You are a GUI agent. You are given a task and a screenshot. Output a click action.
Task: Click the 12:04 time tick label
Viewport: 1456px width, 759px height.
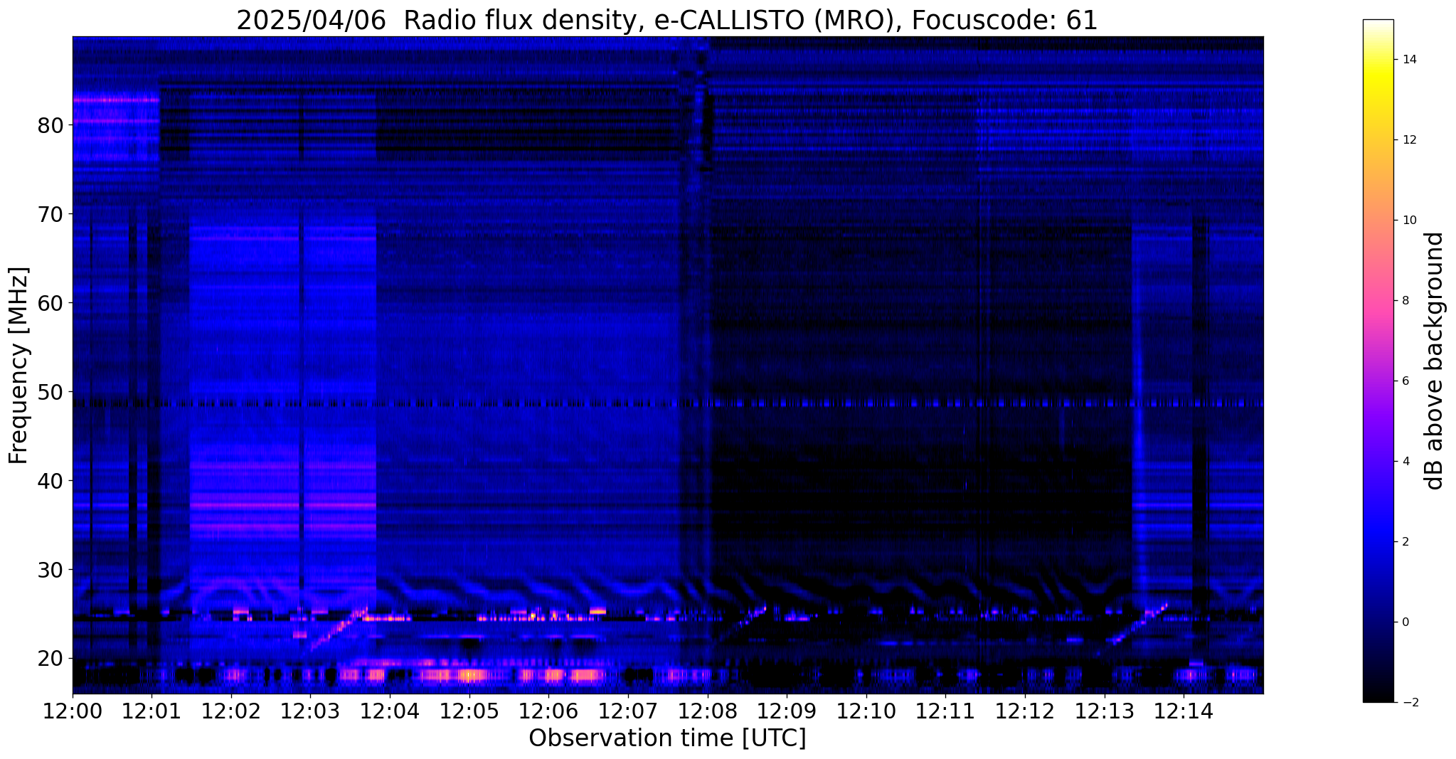coord(390,711)
